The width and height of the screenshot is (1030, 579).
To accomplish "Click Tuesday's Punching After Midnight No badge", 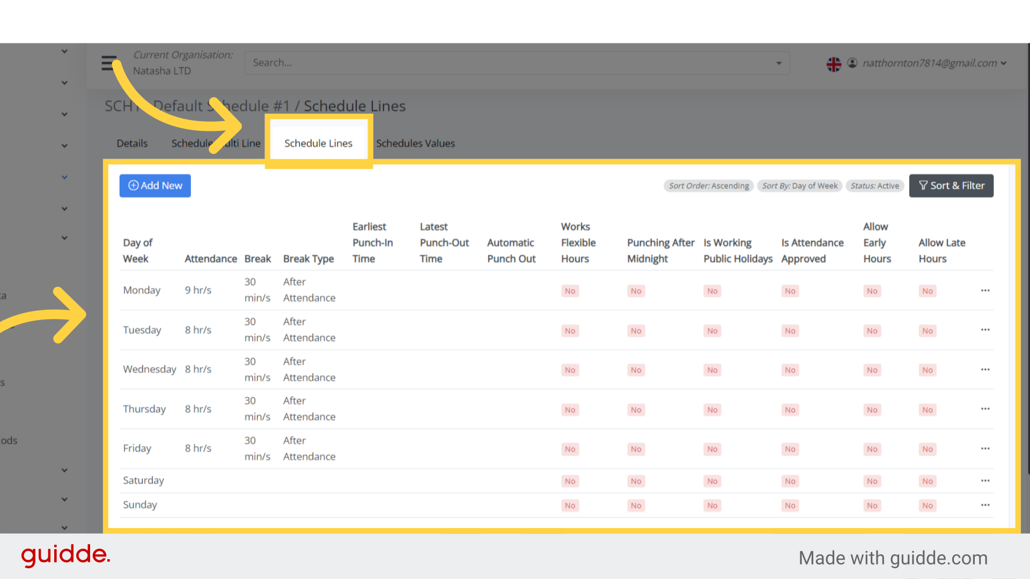I will click(x=636, y=331).
